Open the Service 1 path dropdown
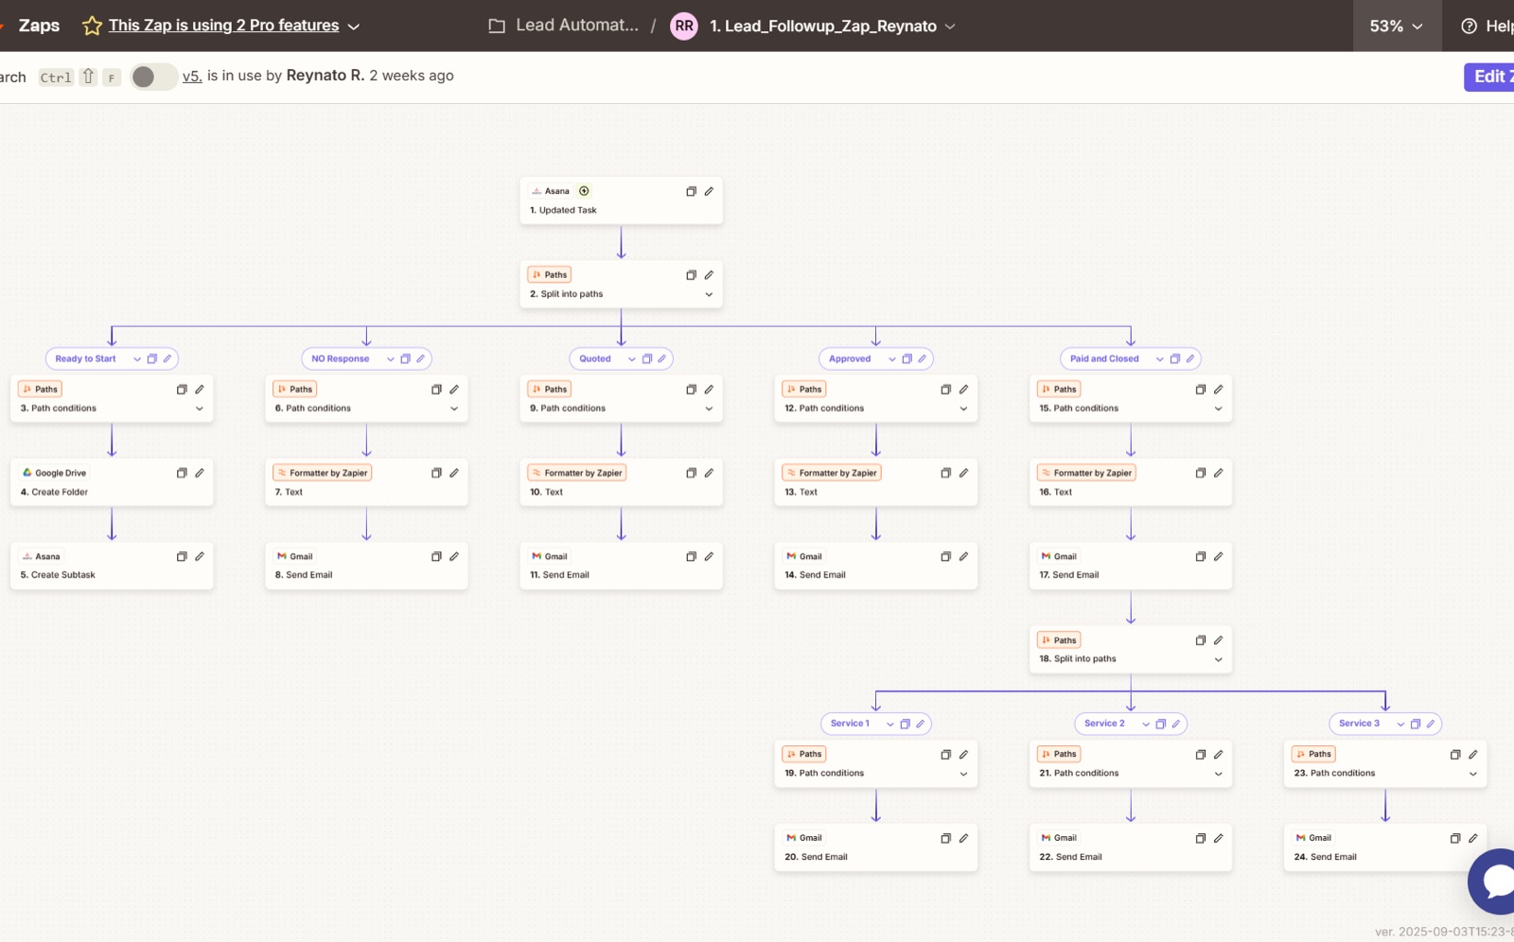Screen dimensions: 1514x942 (x=890, y=724)
